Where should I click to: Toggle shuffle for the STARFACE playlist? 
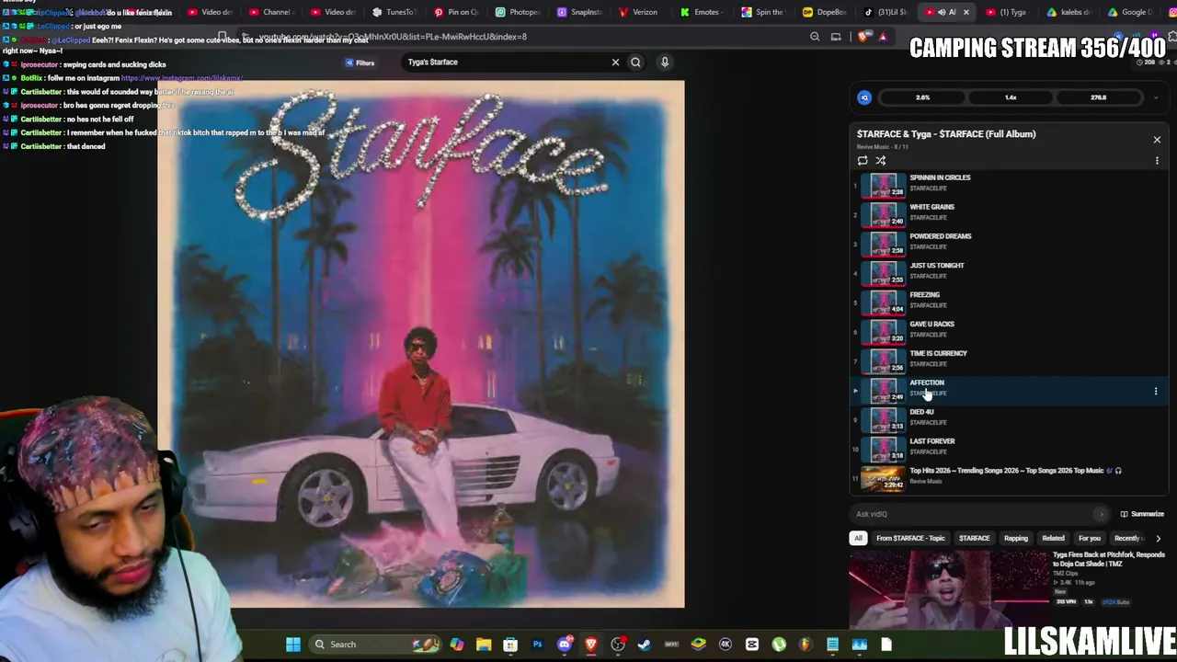pyautogui.click(x=881, y=160)
